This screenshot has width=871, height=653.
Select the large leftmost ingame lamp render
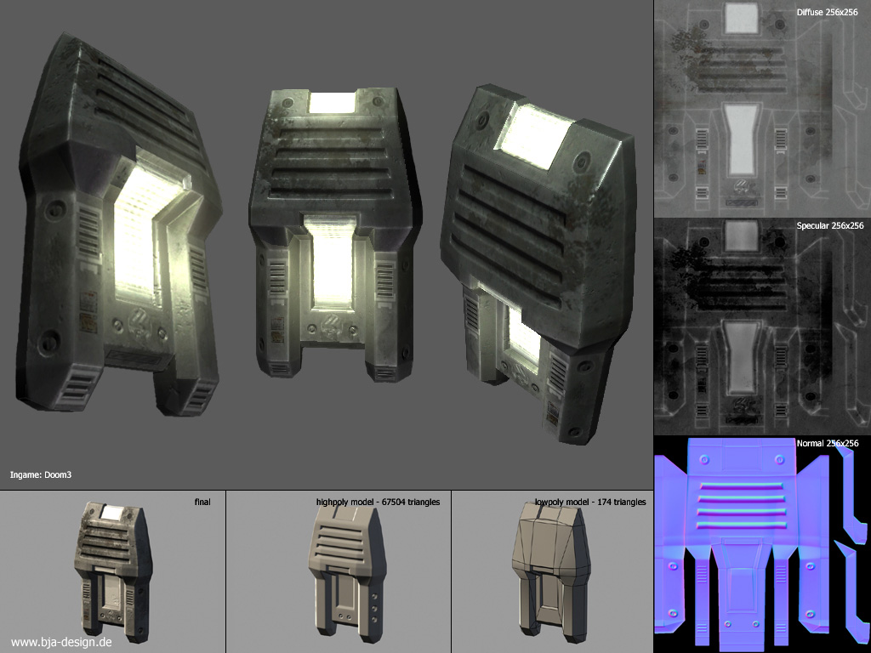pos(119,225)
